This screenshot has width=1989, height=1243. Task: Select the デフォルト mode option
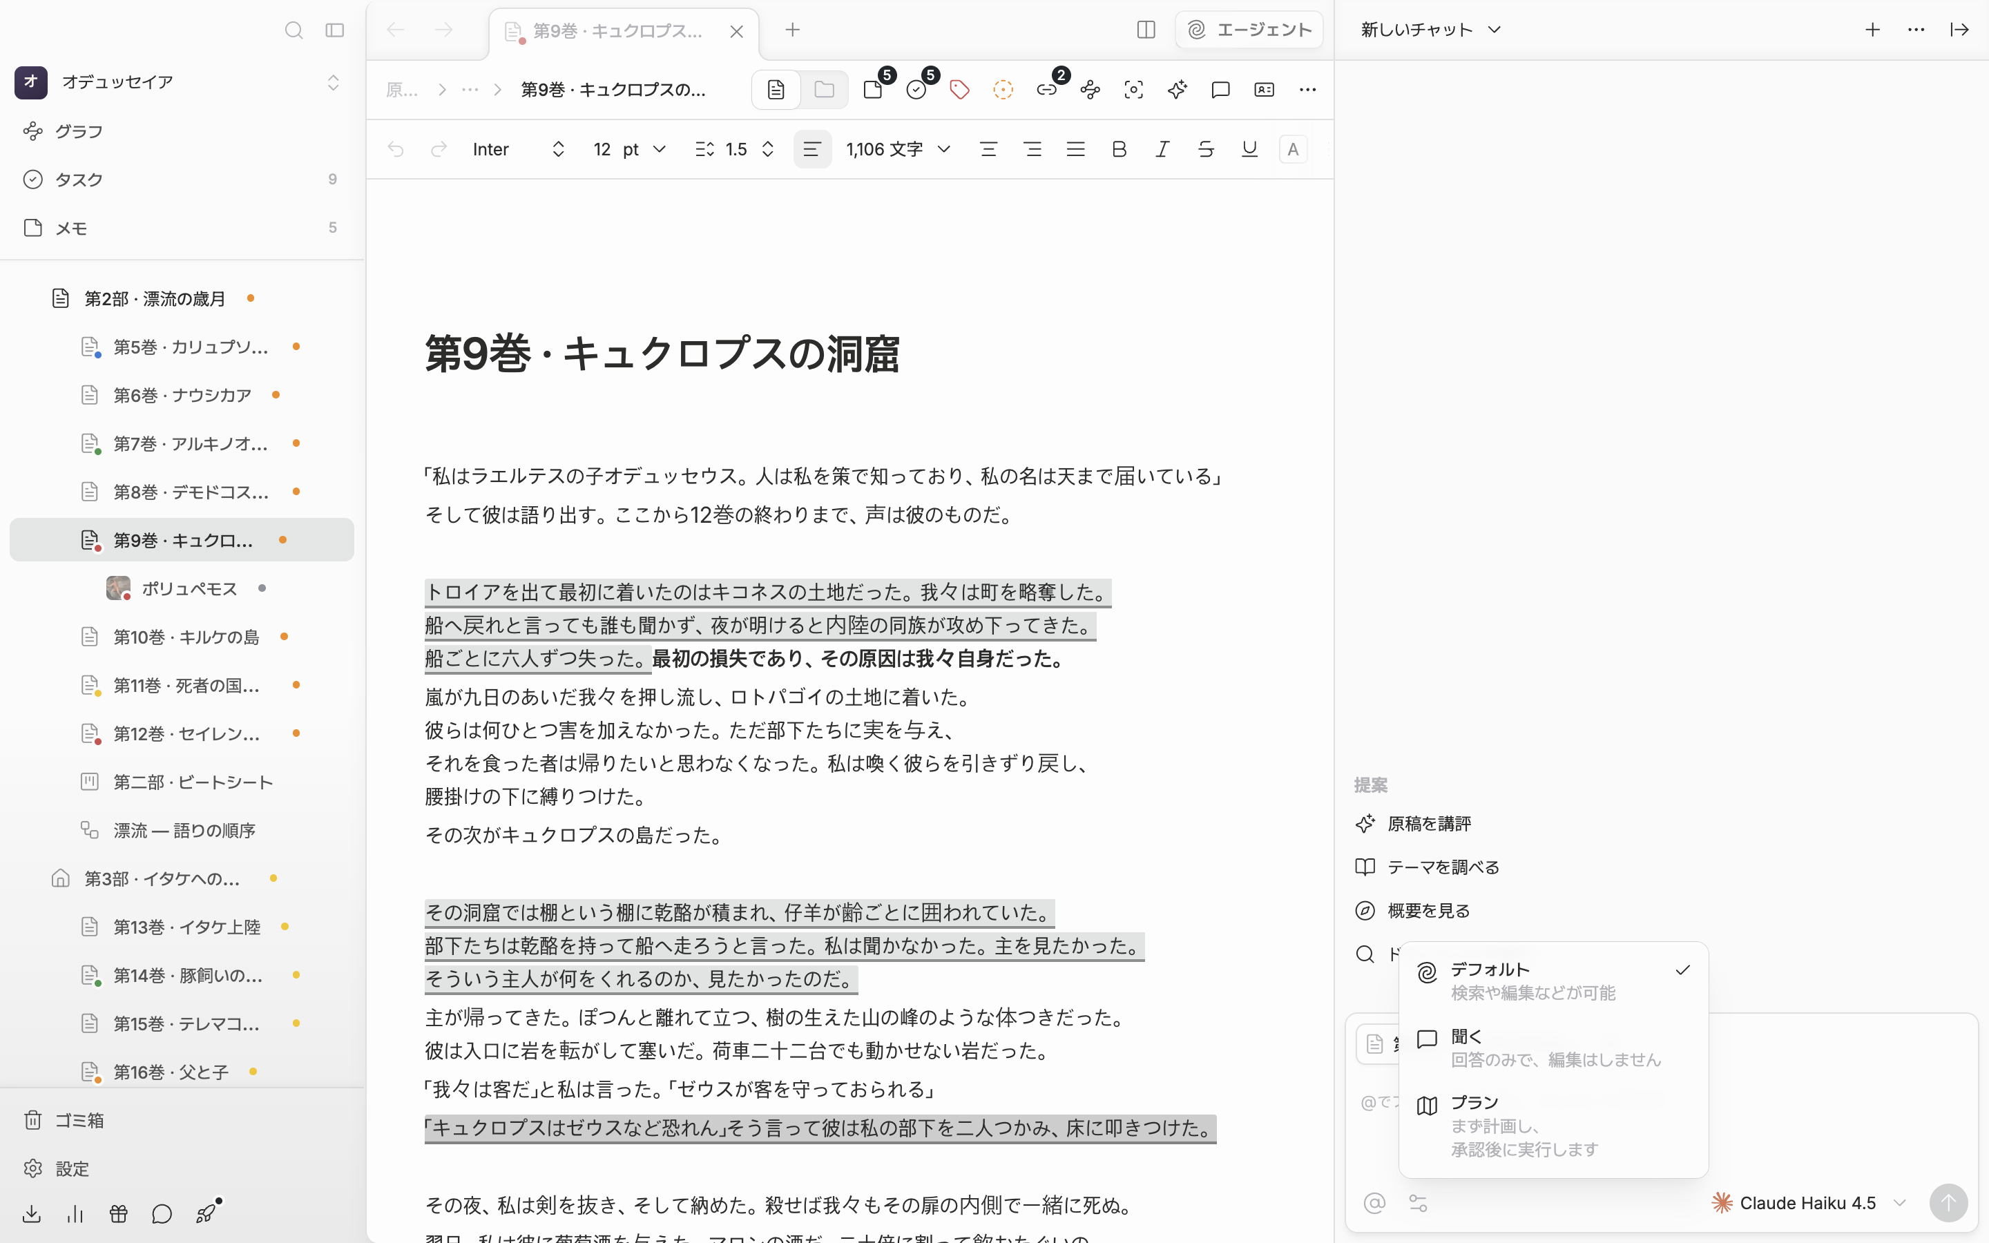(1553, 981)
